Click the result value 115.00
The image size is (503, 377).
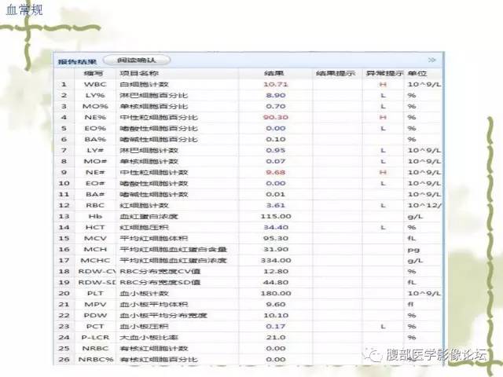click(x=276, y=217)
